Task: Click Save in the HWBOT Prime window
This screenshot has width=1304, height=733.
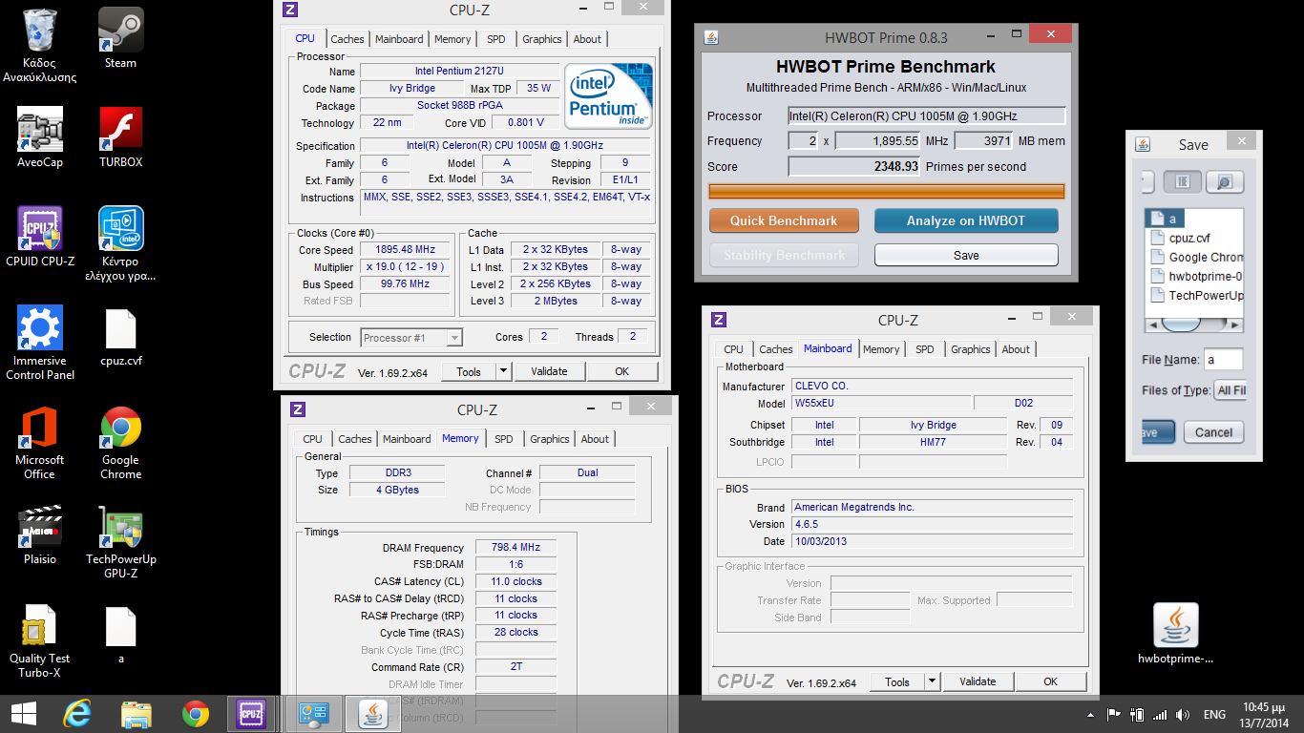Action: 966,255
